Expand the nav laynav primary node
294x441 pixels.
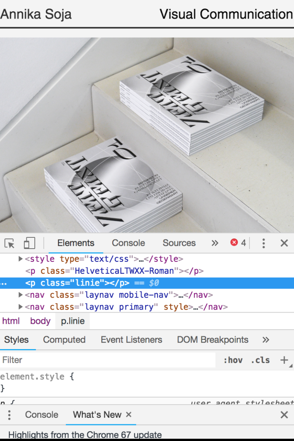(x=21, y=307)
